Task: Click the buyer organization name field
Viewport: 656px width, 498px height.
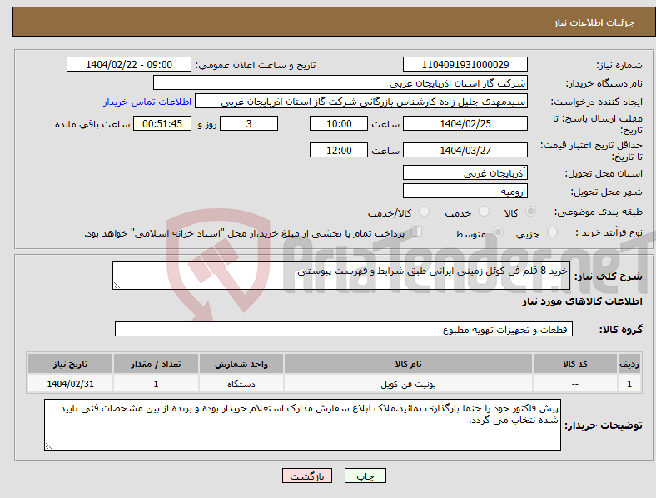Action: coord(340,82)
